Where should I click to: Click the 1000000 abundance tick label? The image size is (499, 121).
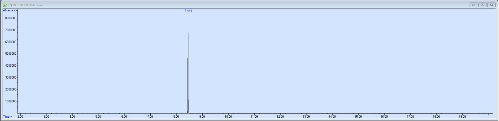[x=11, y=101]
